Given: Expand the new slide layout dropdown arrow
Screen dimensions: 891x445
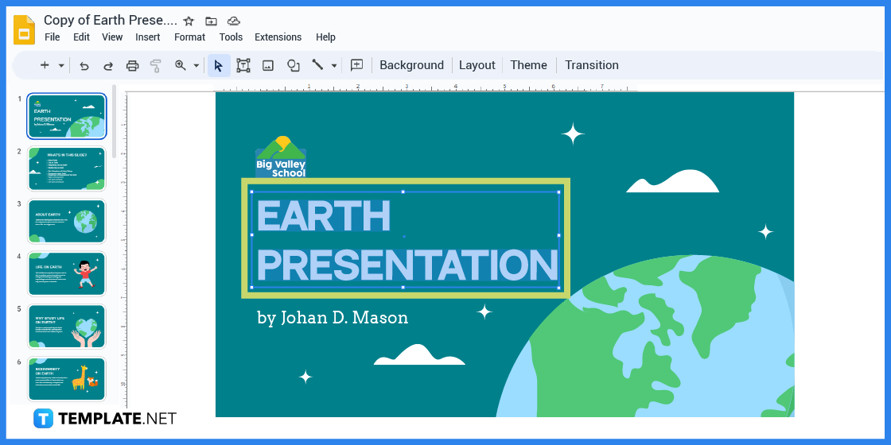Looking at the screenshot, I should coord(61,66).
